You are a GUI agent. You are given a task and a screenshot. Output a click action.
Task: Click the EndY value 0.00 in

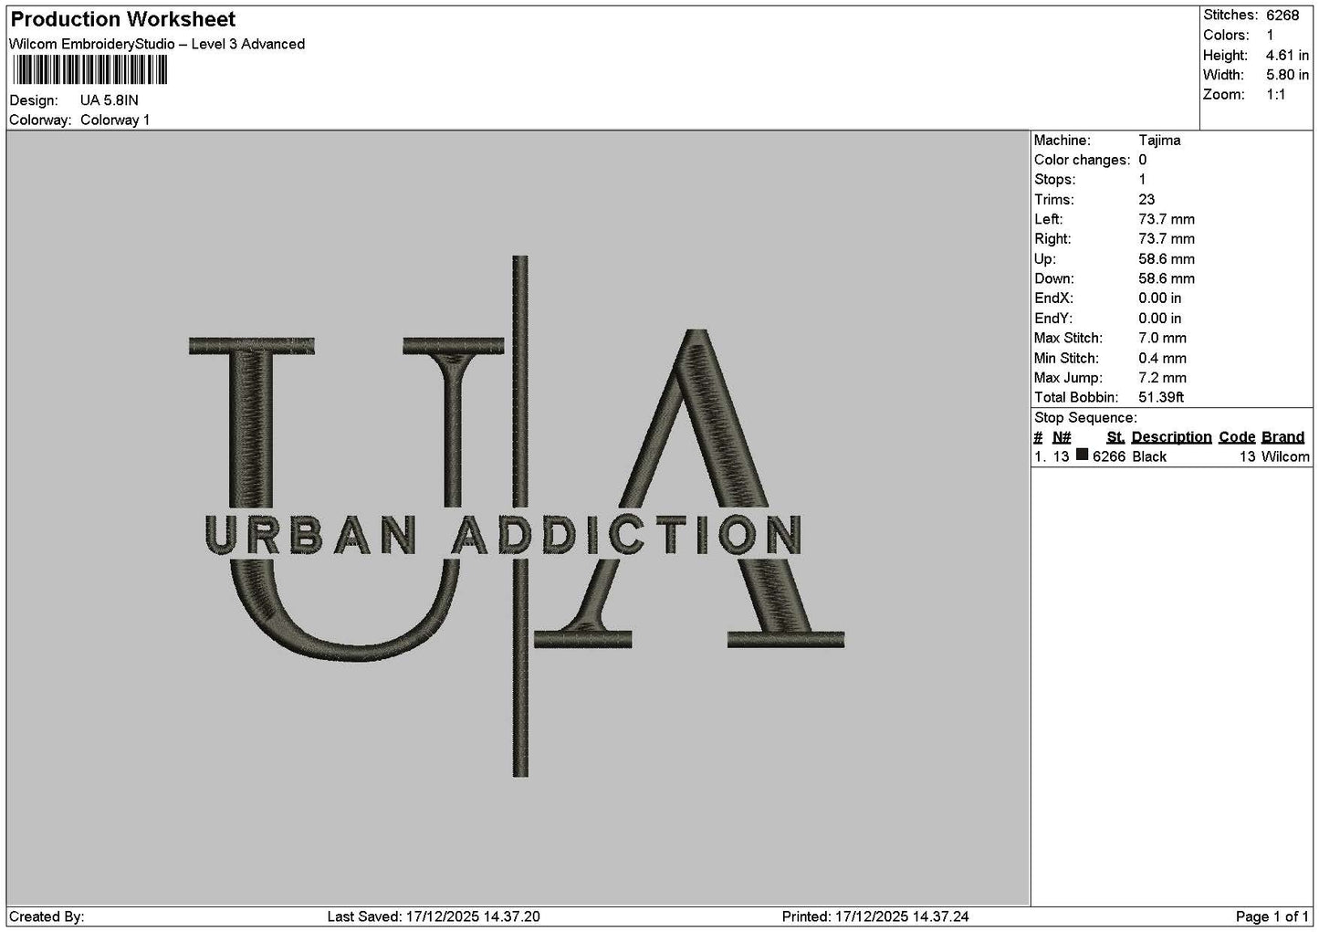tap(1160, 319)
